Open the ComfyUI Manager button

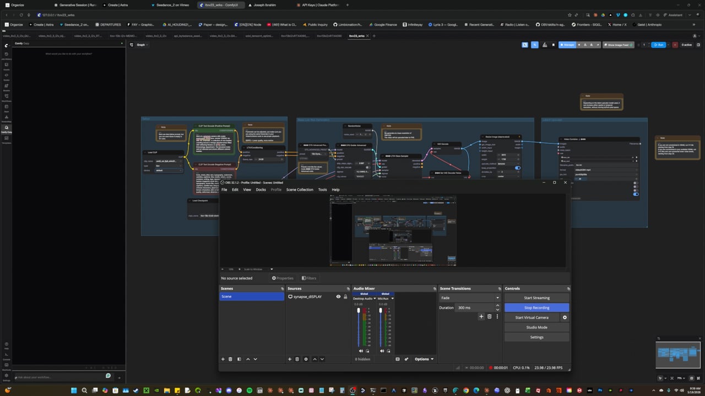coord(567,45)
